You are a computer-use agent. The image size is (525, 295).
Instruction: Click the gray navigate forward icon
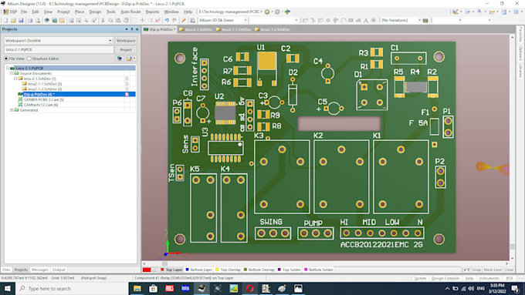[x=277, y=12]
